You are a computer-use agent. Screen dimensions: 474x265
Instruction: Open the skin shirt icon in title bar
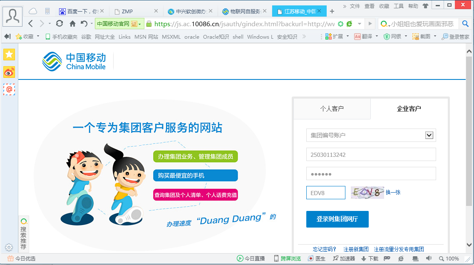tap(425, 6)
